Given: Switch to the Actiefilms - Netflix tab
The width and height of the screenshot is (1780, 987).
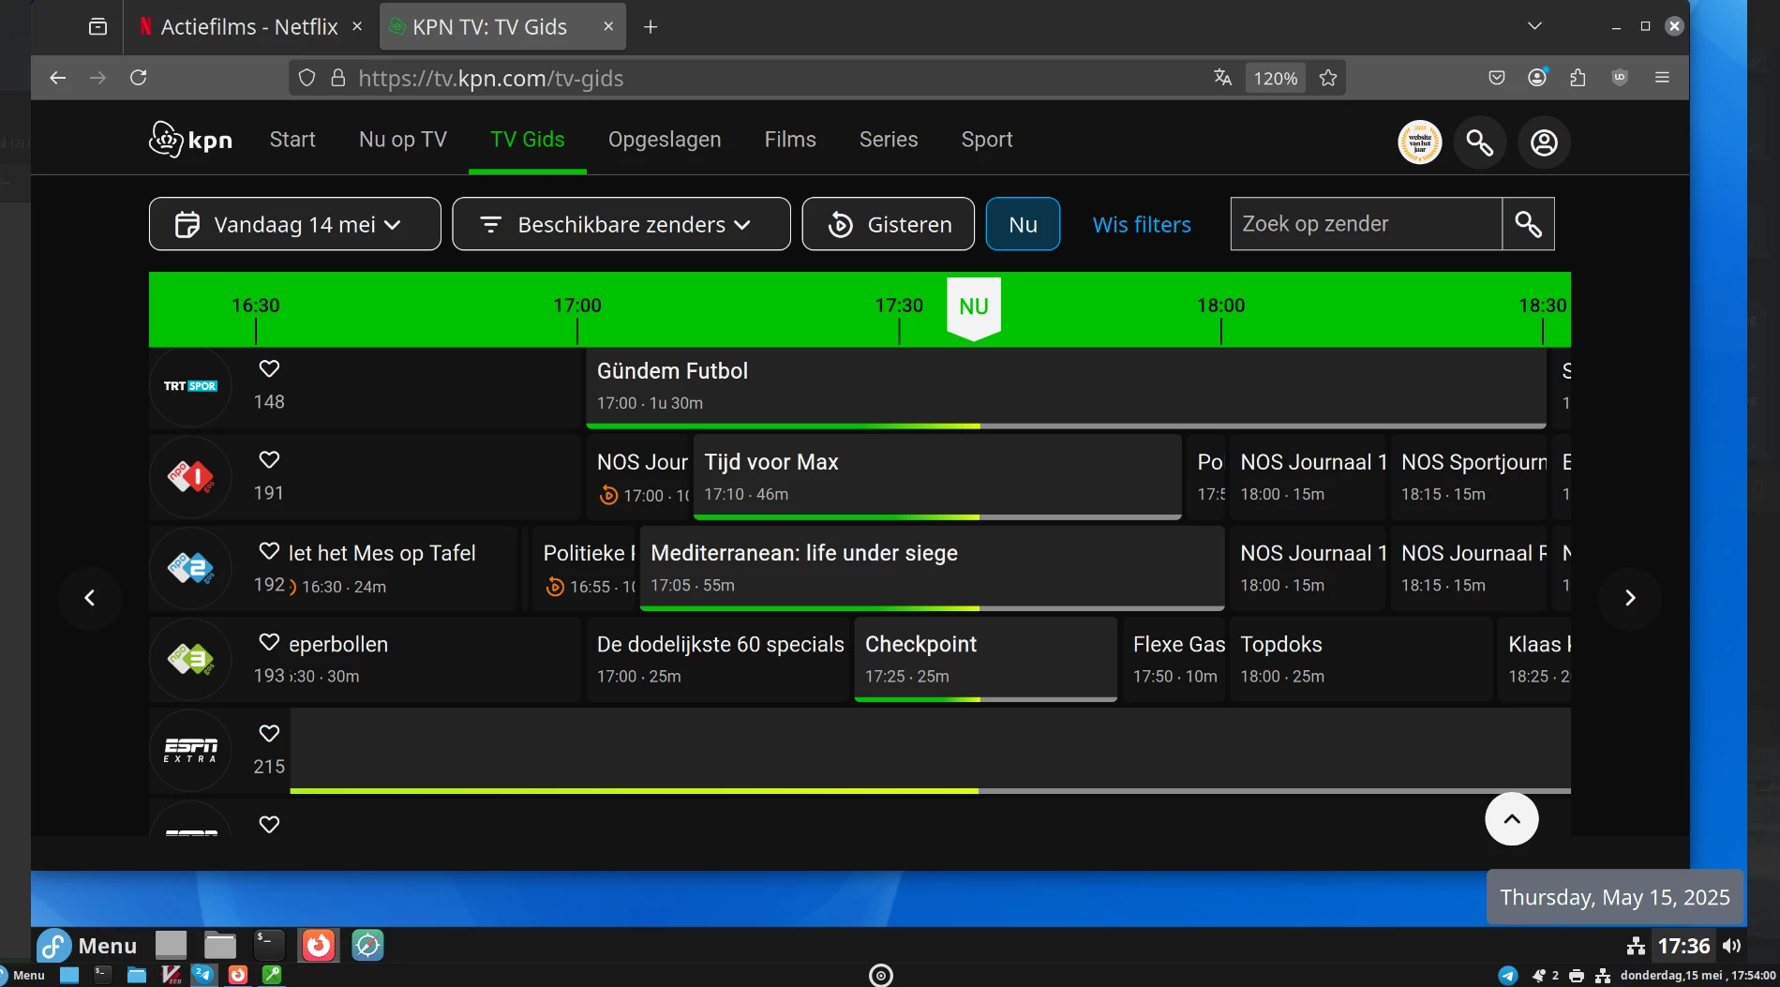Looking at the screenshot, I should 247,27.
